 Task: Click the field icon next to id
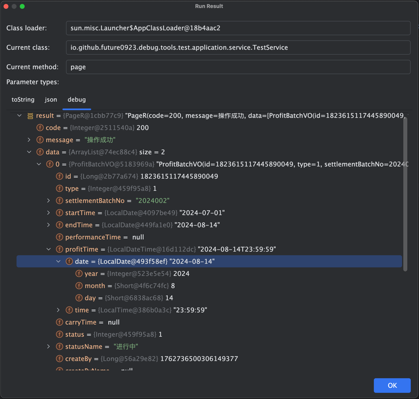pos(59,176)
